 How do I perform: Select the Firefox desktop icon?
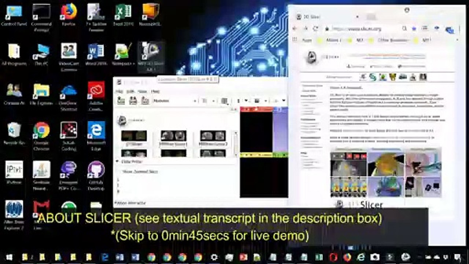click(69, 15)
